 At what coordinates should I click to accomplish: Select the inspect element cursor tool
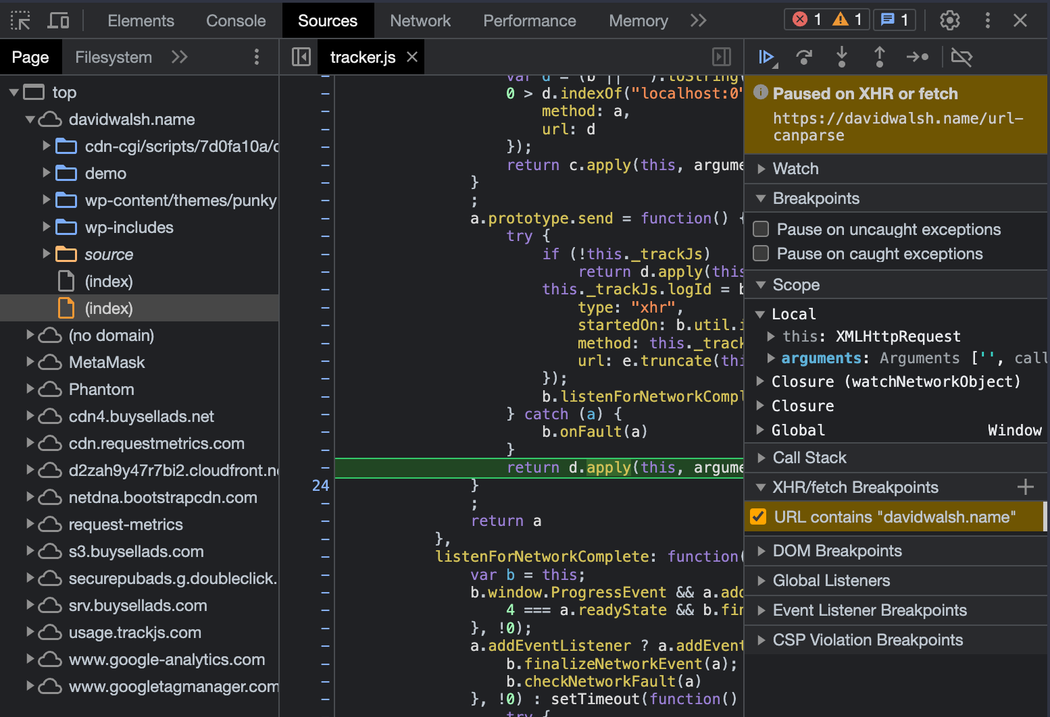(x=20, y=20)
